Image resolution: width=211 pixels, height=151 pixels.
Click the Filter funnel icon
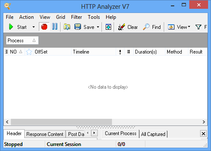coord(198,27)
